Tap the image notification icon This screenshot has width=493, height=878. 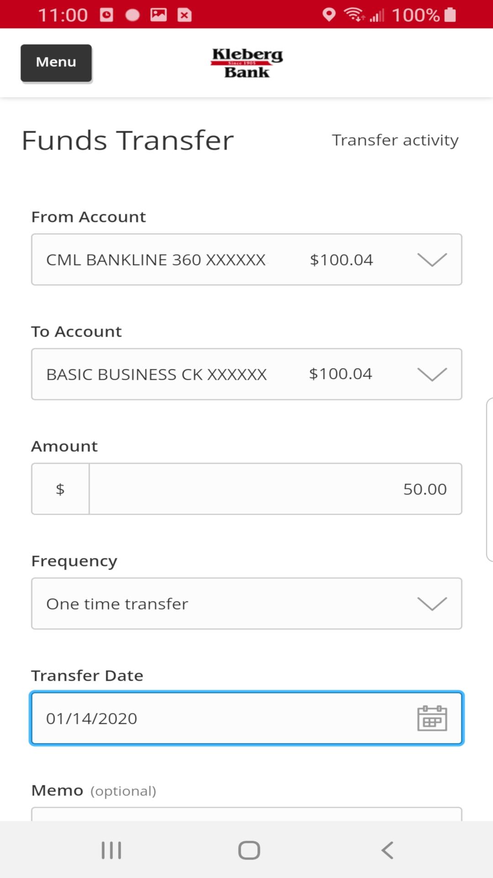coord(158,15)
